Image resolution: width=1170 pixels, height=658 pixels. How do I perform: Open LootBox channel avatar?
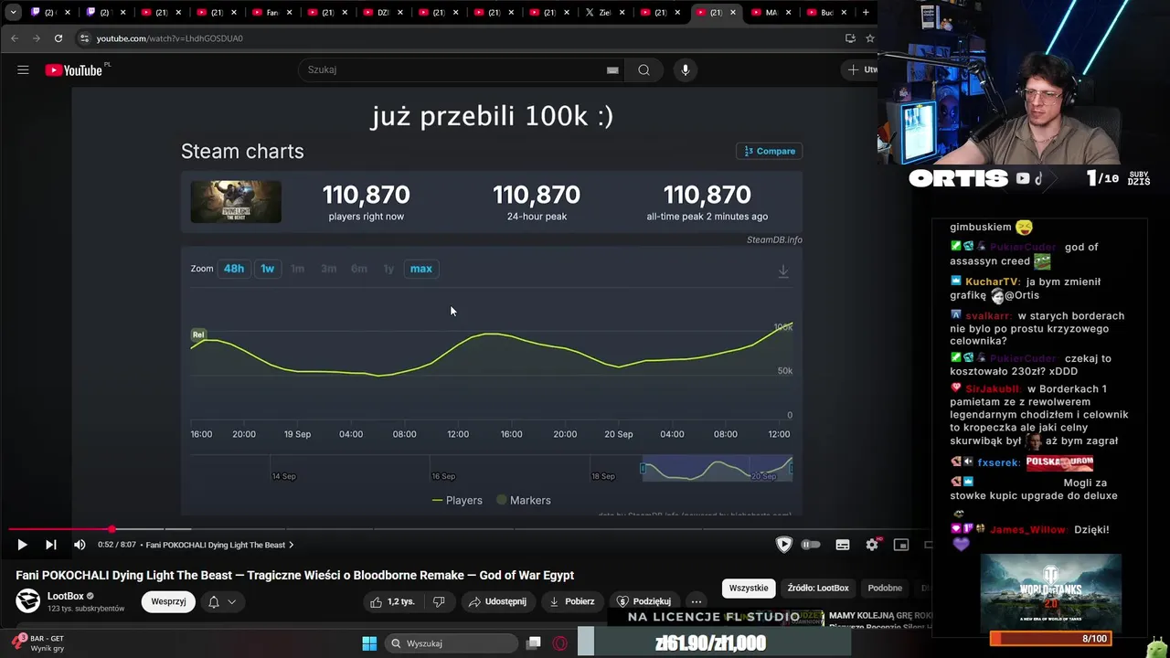click(x=28, y=600)
